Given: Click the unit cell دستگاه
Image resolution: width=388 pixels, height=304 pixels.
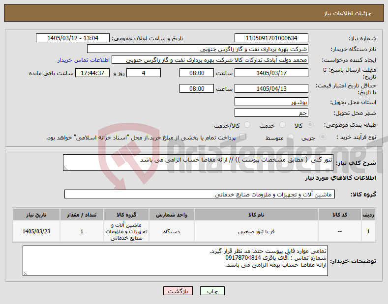Looking at the screenshot, I should point(172,232).
